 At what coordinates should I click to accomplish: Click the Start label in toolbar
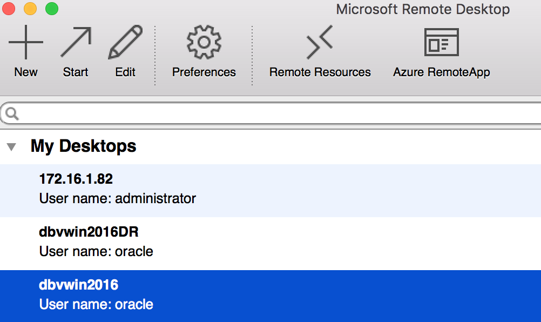[x=76, y=72]
